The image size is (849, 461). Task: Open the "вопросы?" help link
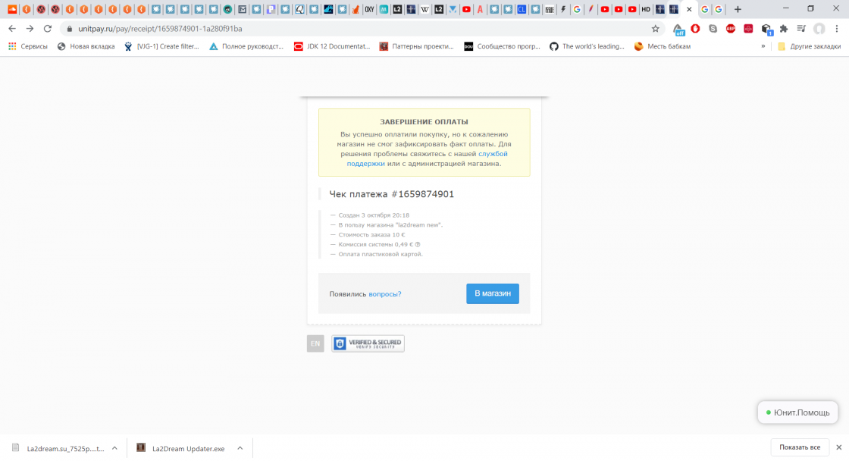click(x=384, y=294)
